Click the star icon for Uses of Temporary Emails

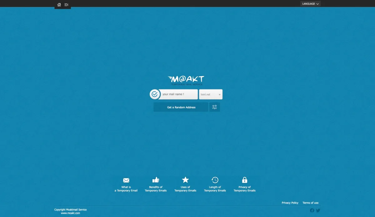[185, 180]
